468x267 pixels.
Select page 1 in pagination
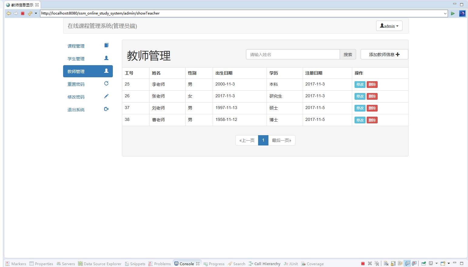pyautogui.click(x=263, y=140)
